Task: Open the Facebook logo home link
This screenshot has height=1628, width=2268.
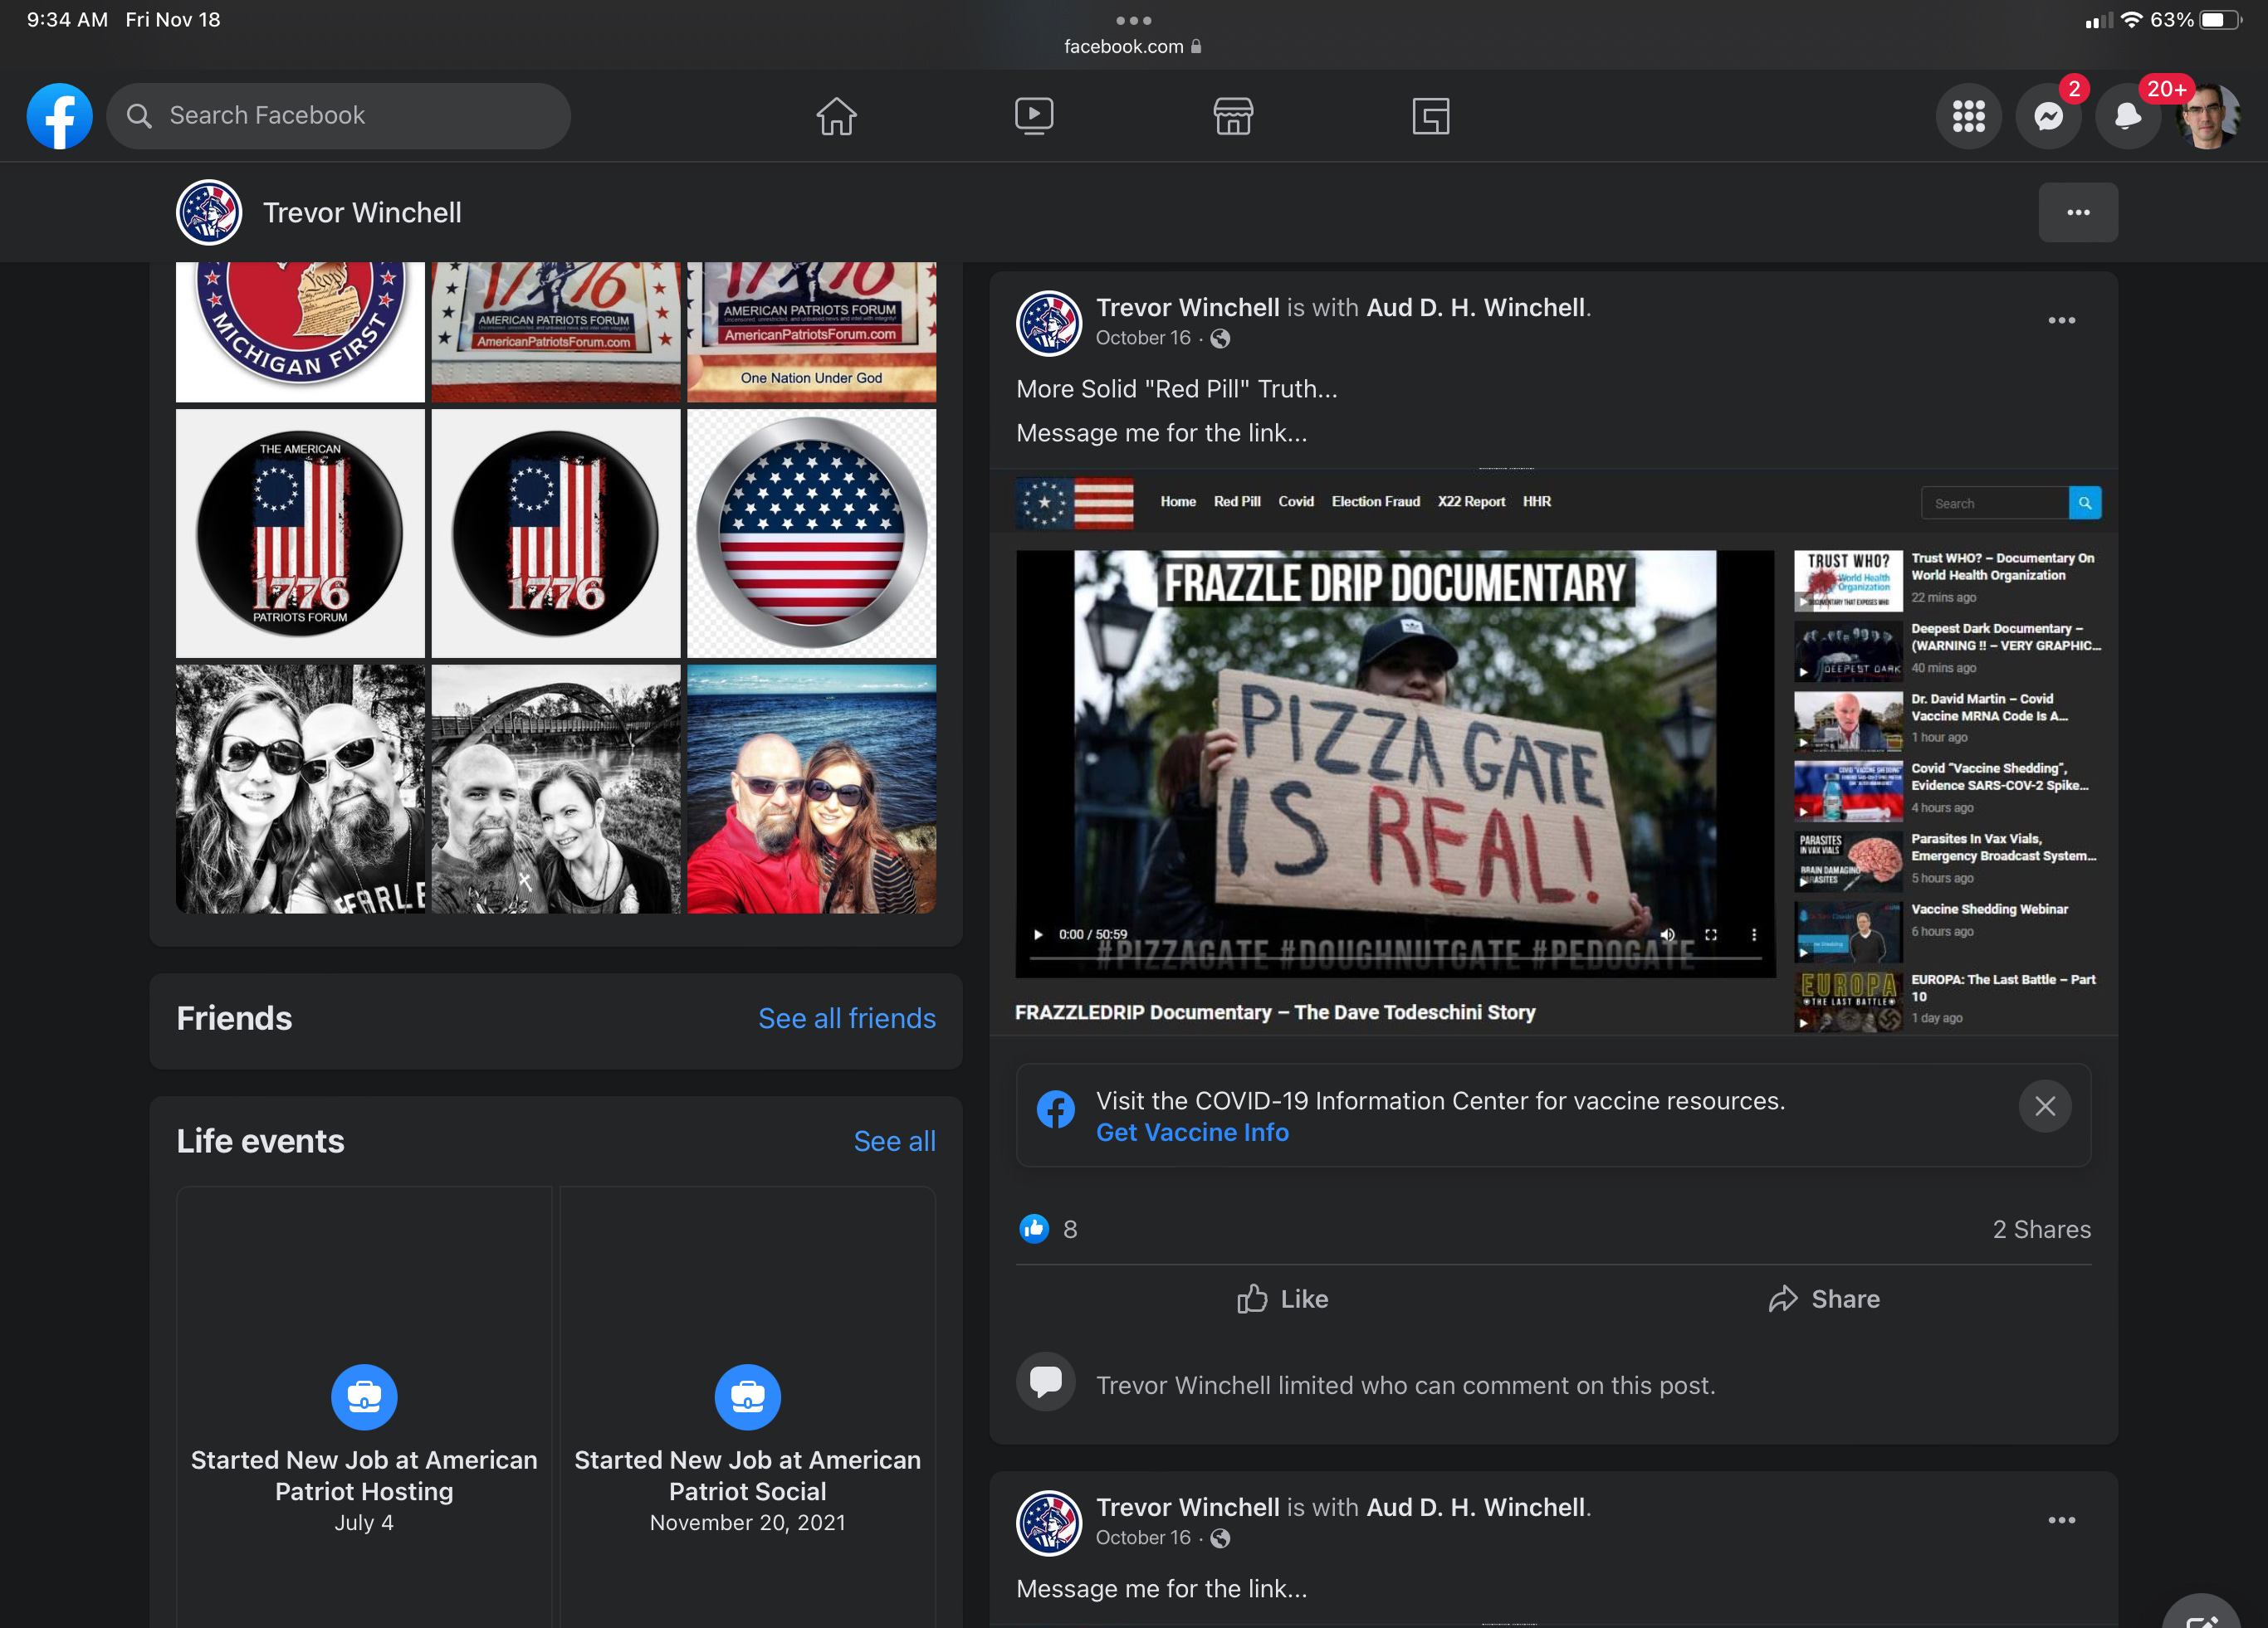Action: [59, 116]
